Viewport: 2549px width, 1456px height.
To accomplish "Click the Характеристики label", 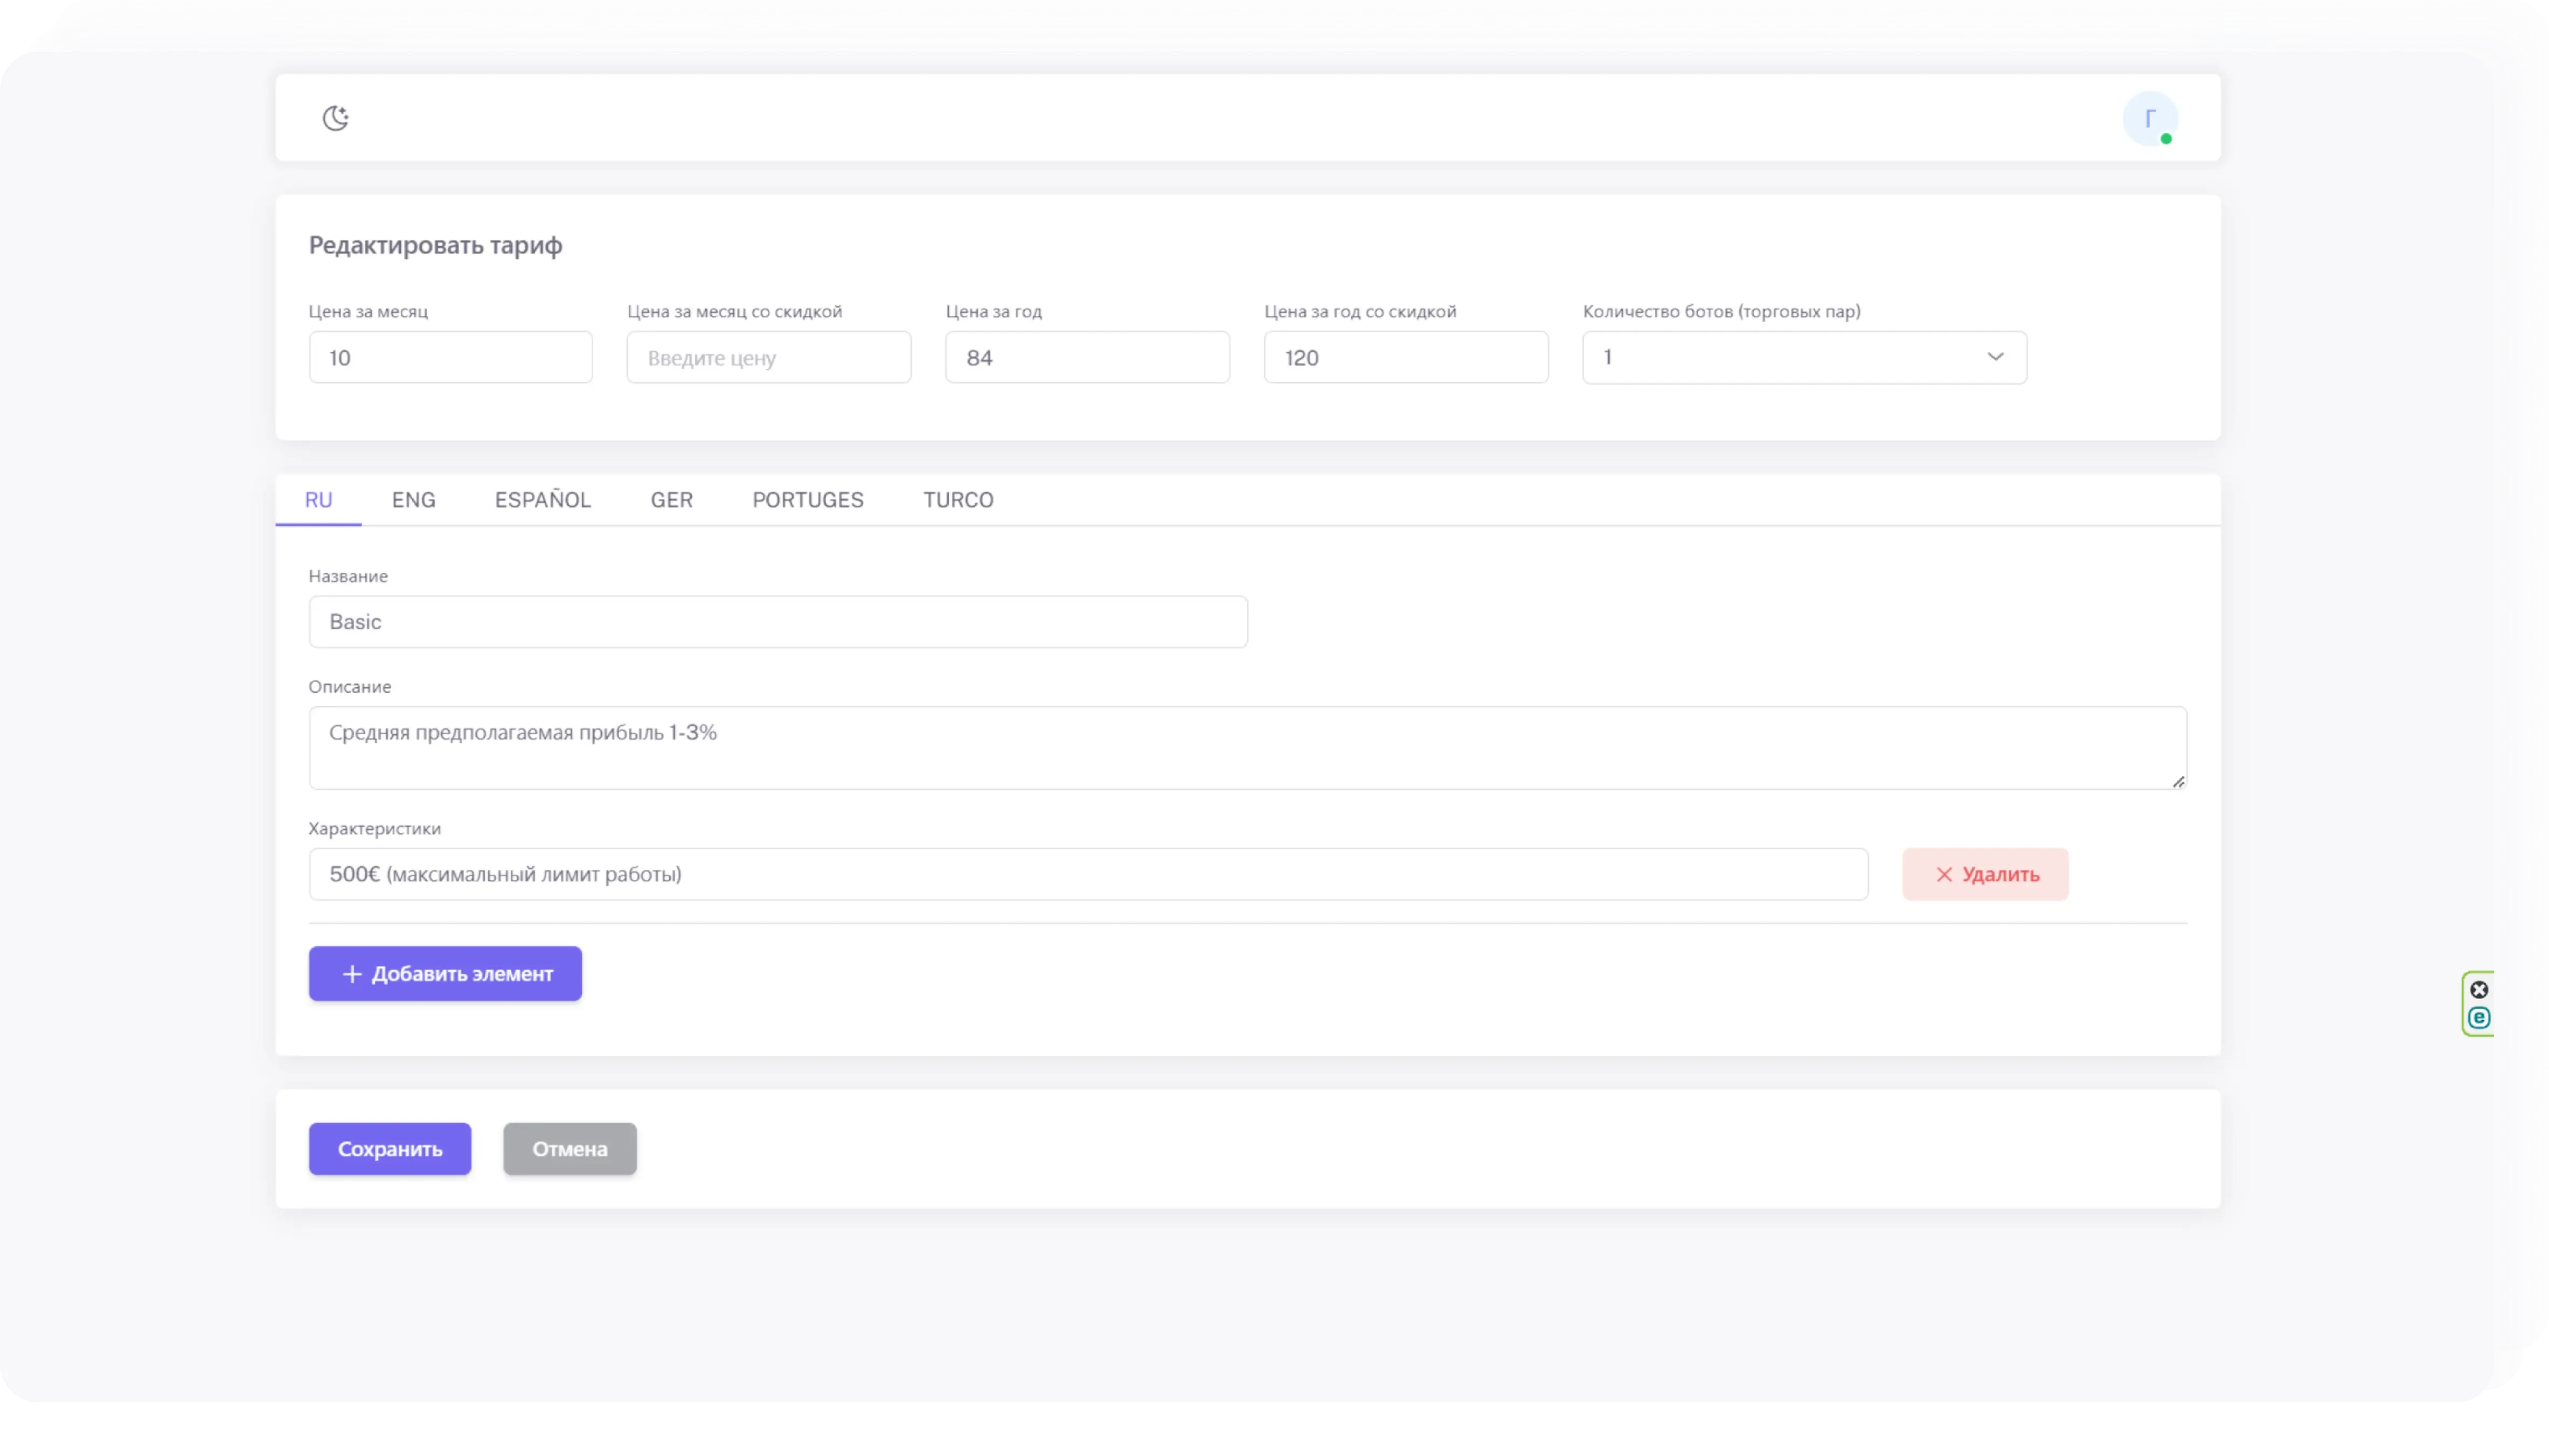I will coord(374,828).
